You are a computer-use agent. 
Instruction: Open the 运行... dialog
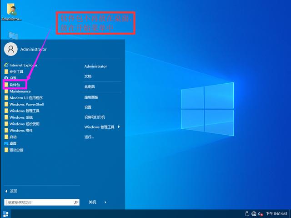(x=89, y=137)
